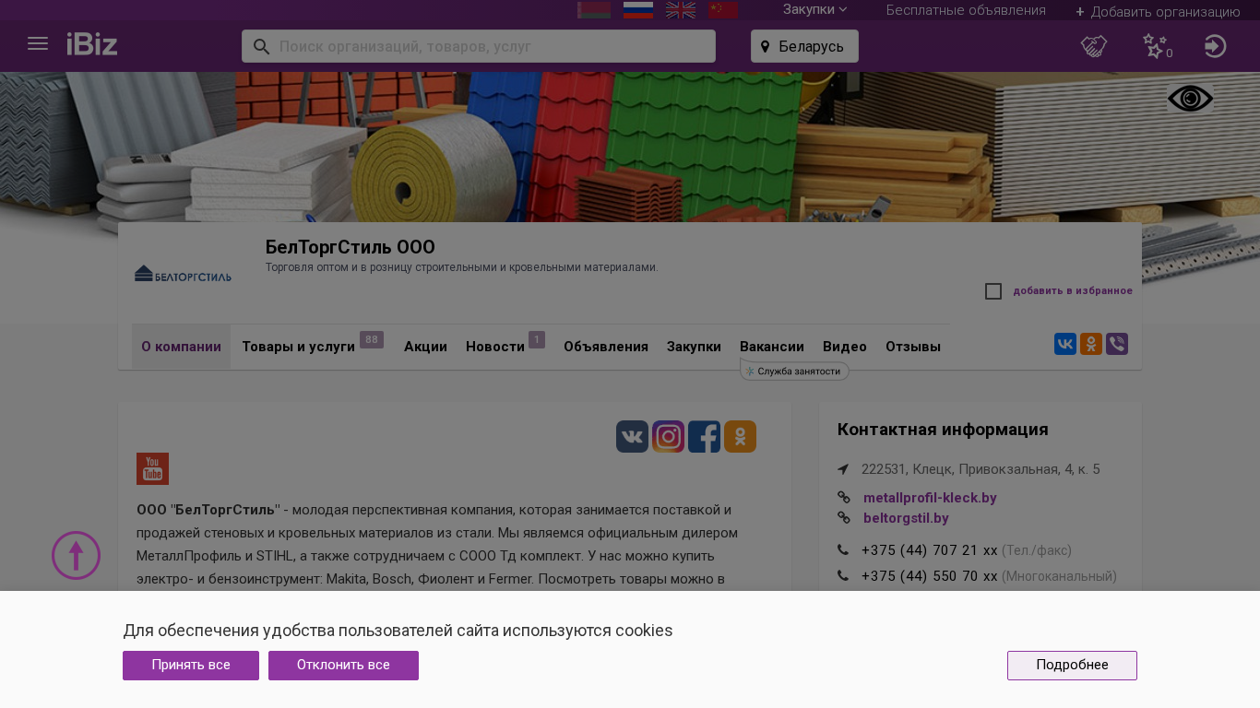Click phone number +375 (44) 707 21 xx
Image resolution: width=1260 pixels, height=708 pixels.
930,550
